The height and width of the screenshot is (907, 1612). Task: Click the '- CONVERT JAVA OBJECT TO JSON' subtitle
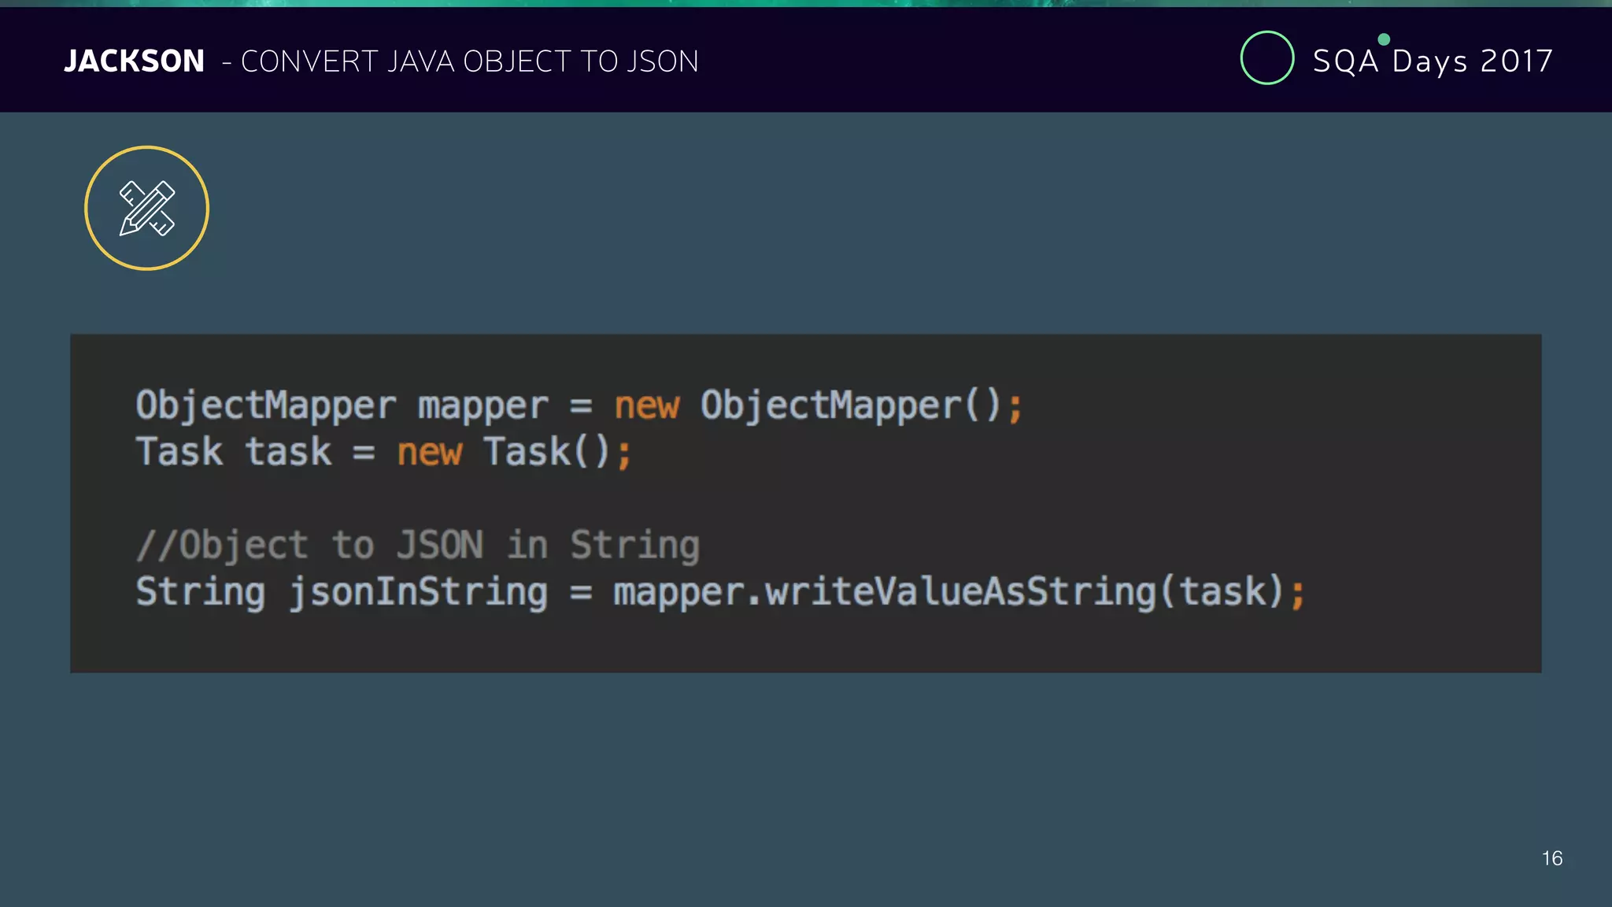(x=460, y=61)
